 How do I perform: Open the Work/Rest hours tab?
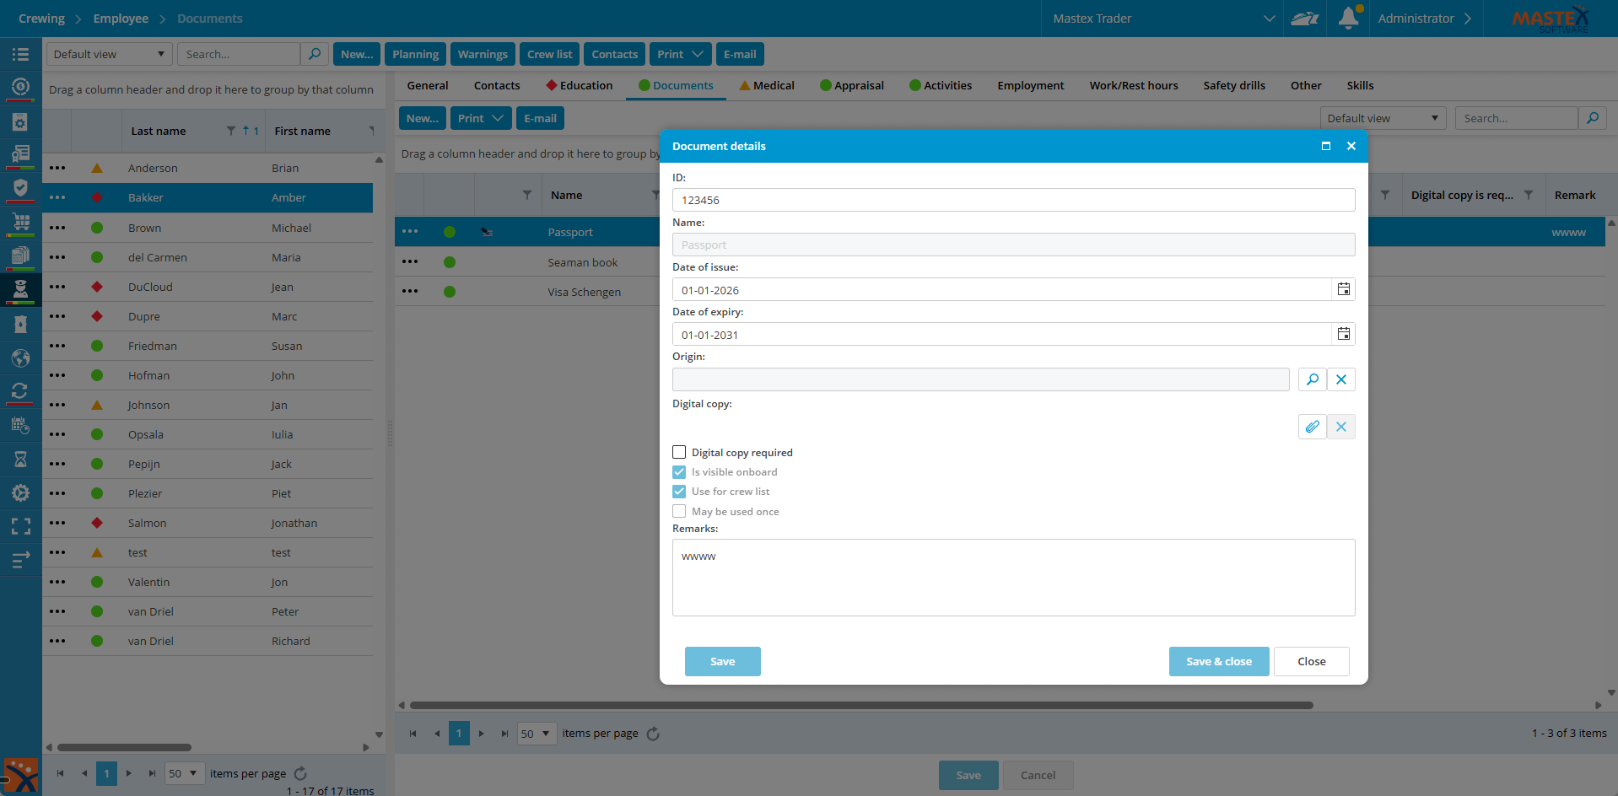(1133, 85)
